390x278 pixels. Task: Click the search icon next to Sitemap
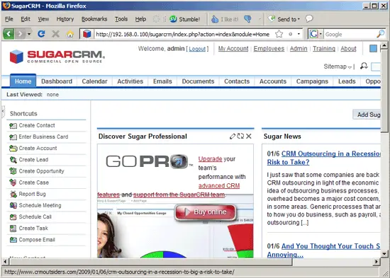coord(364,66)
